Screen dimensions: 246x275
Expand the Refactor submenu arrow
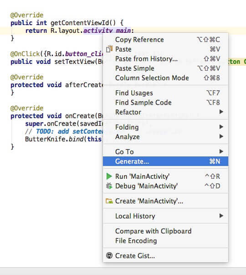221,112
